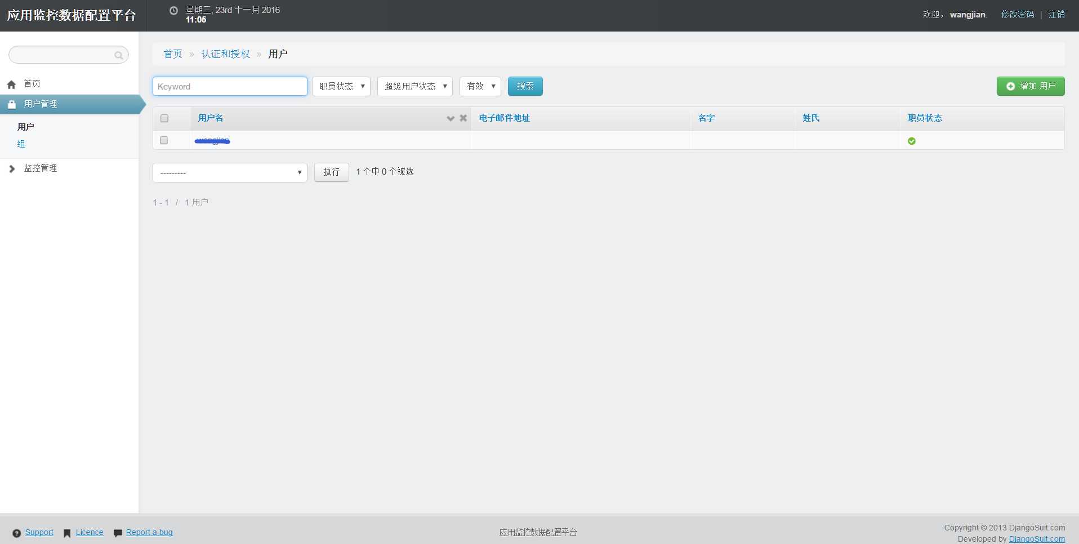Go to 首页 via breadcrumb
Screen dimensions: 1079x544
coord(173,54)
